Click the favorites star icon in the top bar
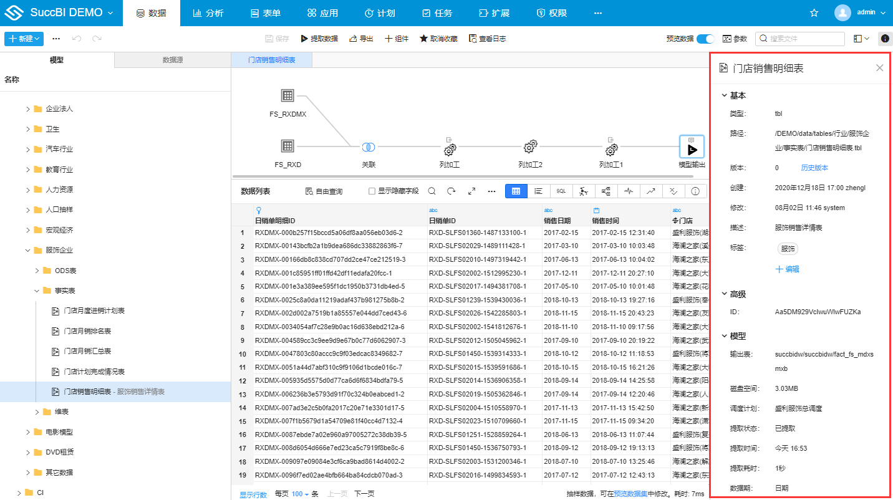Image resolution: width=893 pixels, height=500 pixels. pyautogui.click(x=814, y=13)
